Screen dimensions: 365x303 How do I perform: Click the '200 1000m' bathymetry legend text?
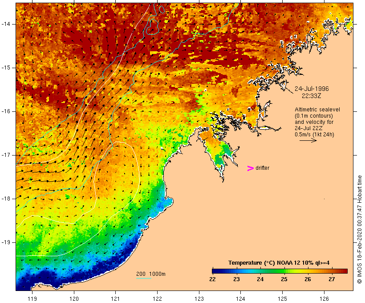(x=151, y=274)
